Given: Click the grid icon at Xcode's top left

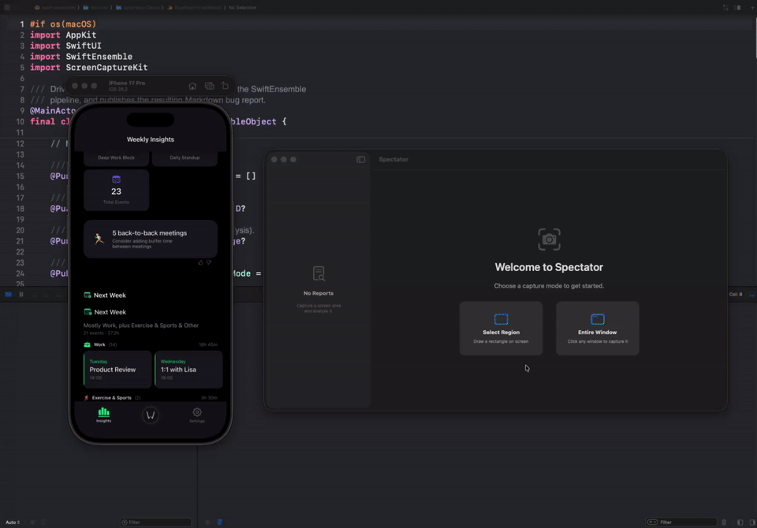Looking at the screenshot, I should (x=9, y=7).
